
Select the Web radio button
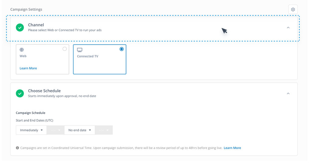64,49
